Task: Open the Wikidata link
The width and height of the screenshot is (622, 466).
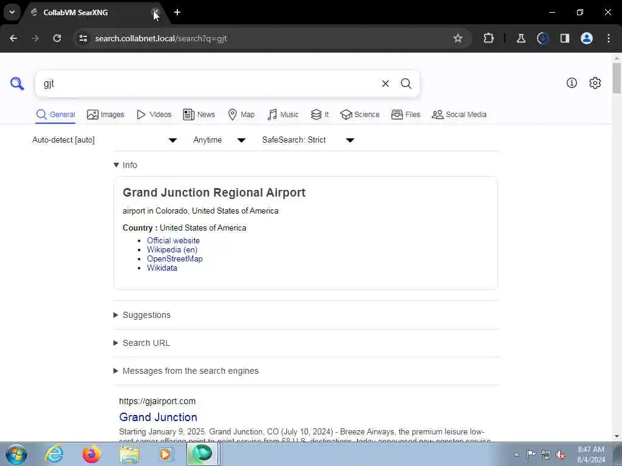Action: (162, 268)
